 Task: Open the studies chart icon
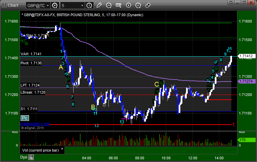[x=109, y=5]
